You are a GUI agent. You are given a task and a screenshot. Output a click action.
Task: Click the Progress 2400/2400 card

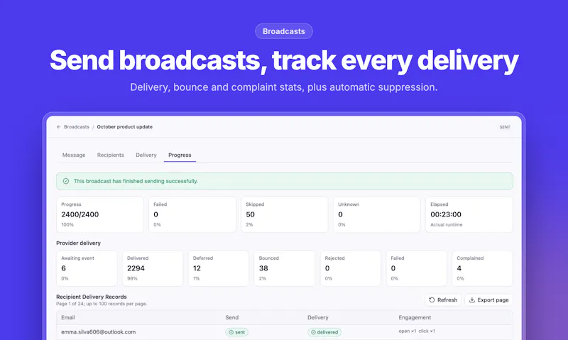(100, 214)
